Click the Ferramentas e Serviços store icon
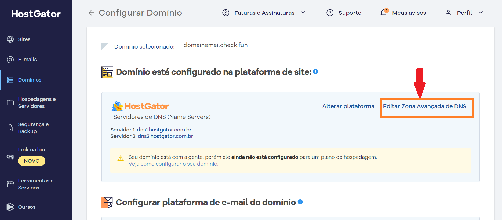502x220 pixels. point(10,184)
